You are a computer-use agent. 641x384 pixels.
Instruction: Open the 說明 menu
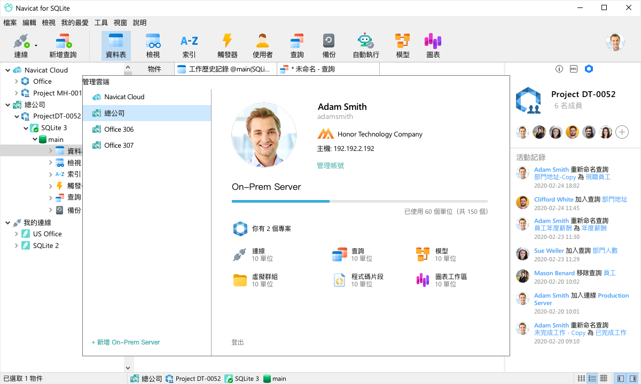tap(139, 23)
